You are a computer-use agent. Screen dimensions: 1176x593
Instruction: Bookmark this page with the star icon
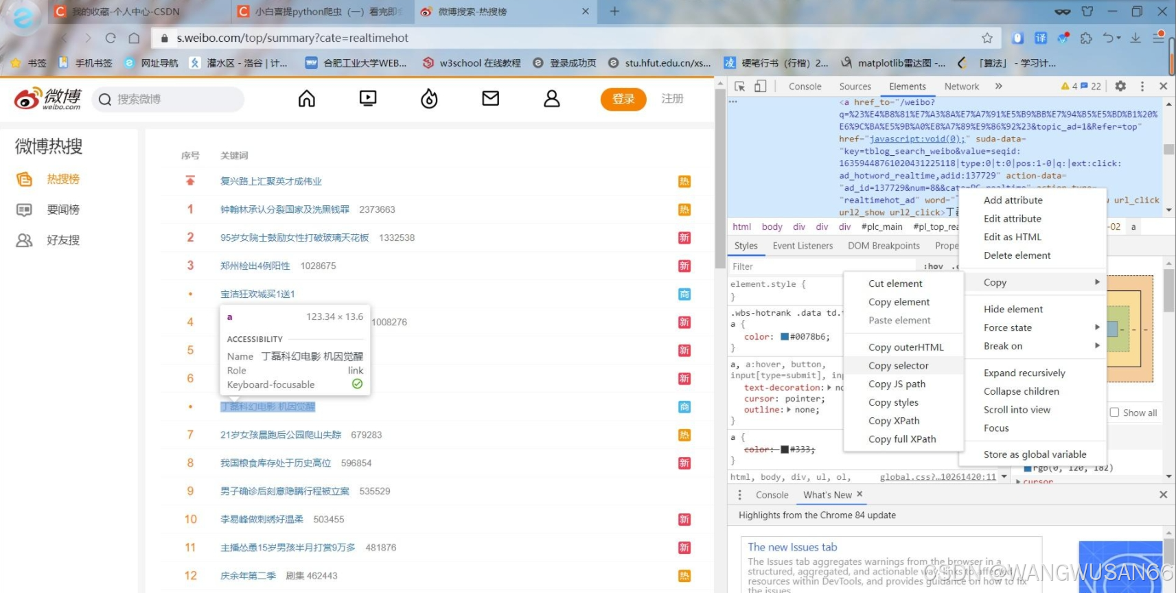pyautogui.click(x=987, y=38)
